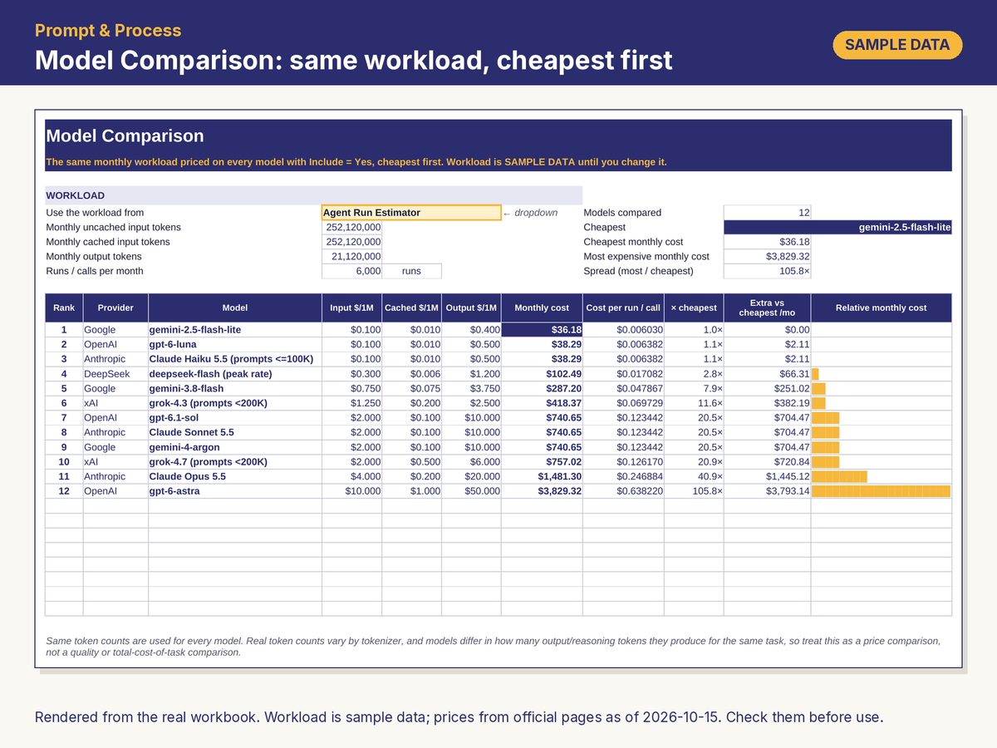Click the Relative monthly cost column header
Screen dimensions: 997x748
pos(882,308)
